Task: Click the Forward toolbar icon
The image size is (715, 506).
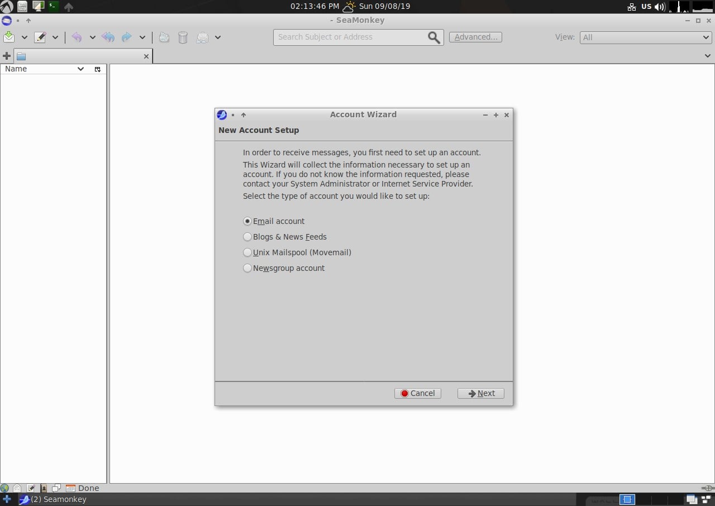Action: [x=127, y=37]
